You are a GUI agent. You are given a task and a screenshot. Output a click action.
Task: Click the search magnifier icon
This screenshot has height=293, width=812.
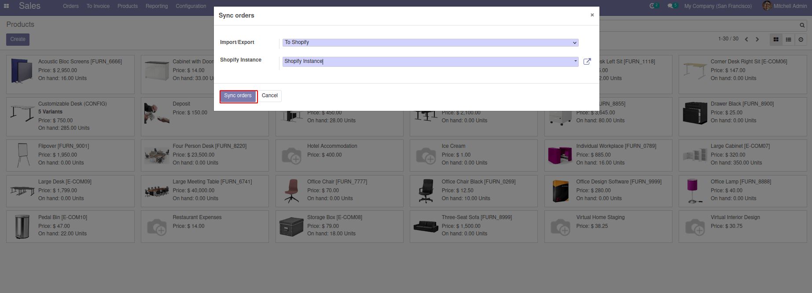tap(802, 26)
